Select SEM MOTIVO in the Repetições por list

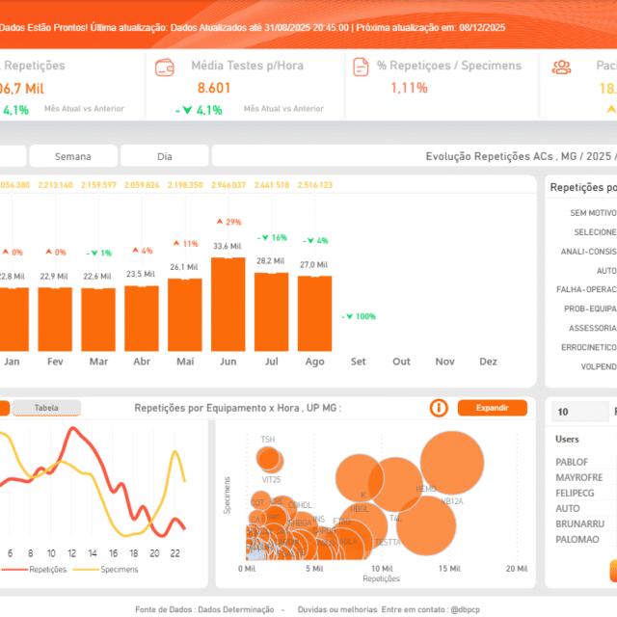pos(592,213)
